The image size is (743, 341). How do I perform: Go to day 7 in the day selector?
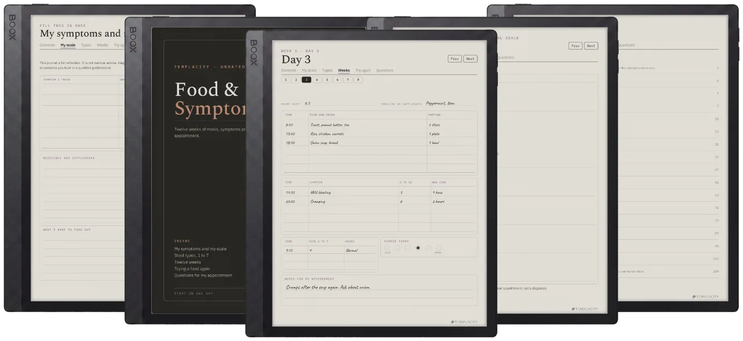[348, 80]
